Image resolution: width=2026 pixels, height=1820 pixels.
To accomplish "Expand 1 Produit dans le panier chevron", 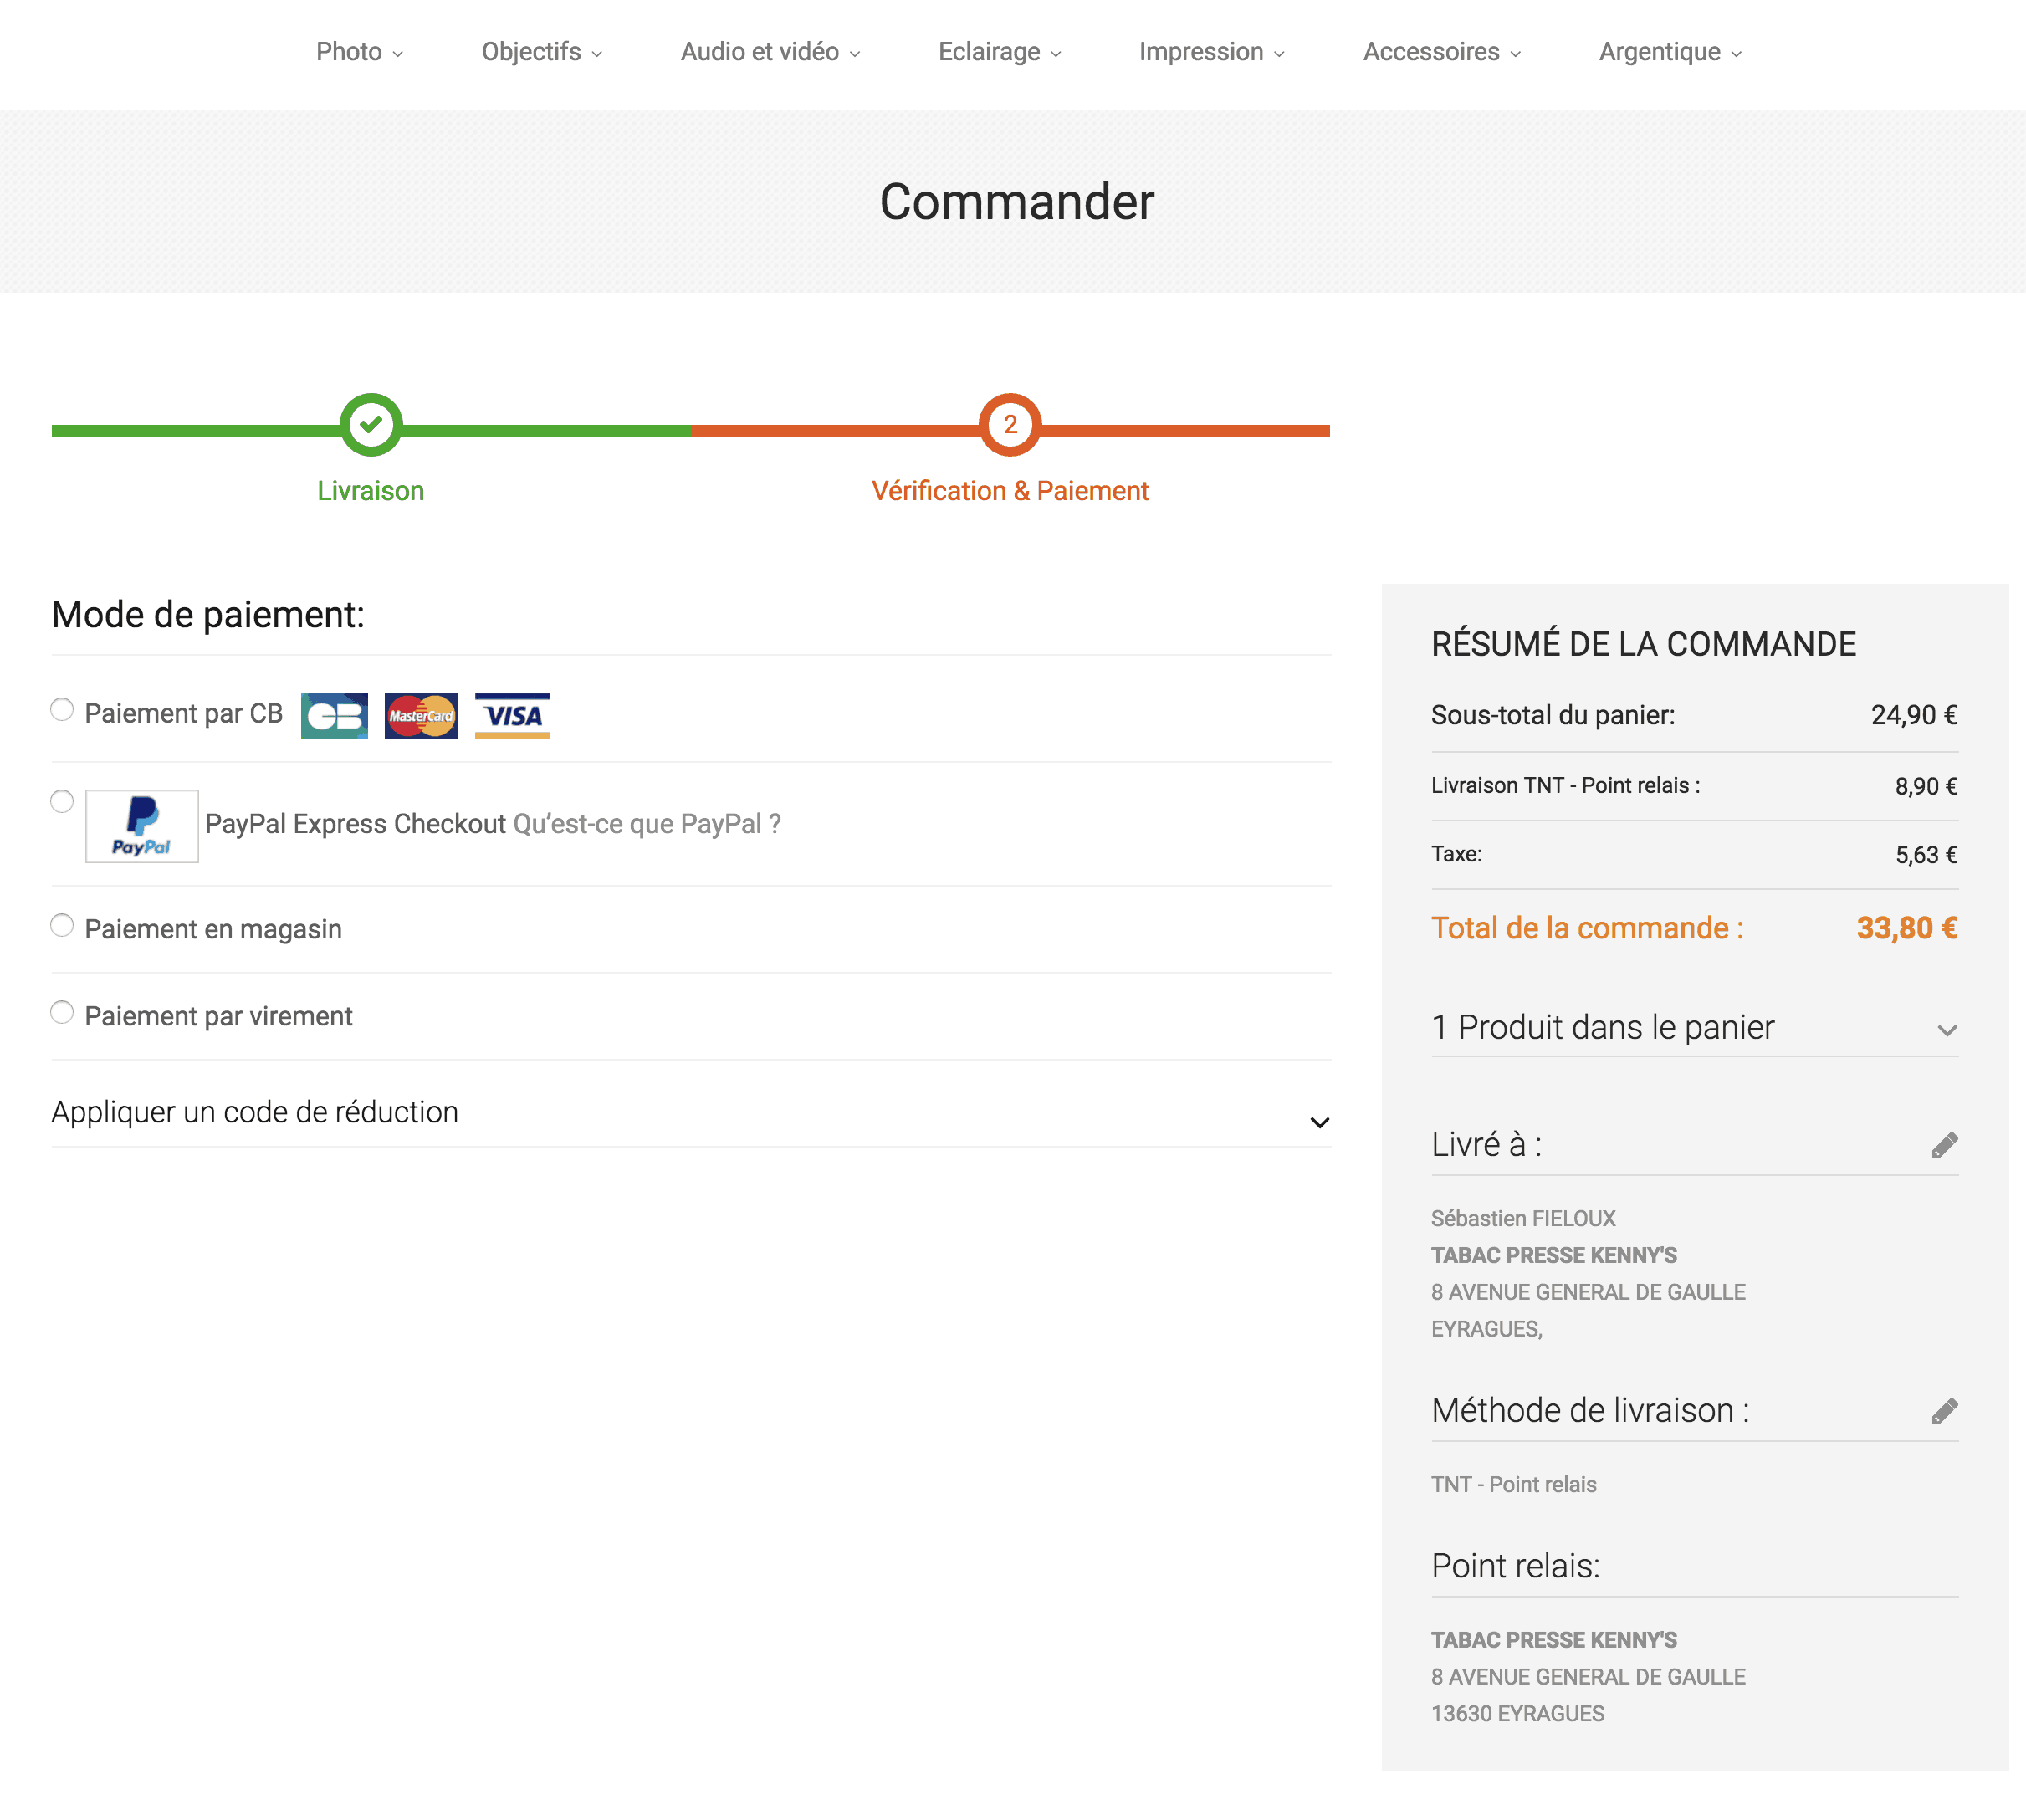I will 1946,1030.
